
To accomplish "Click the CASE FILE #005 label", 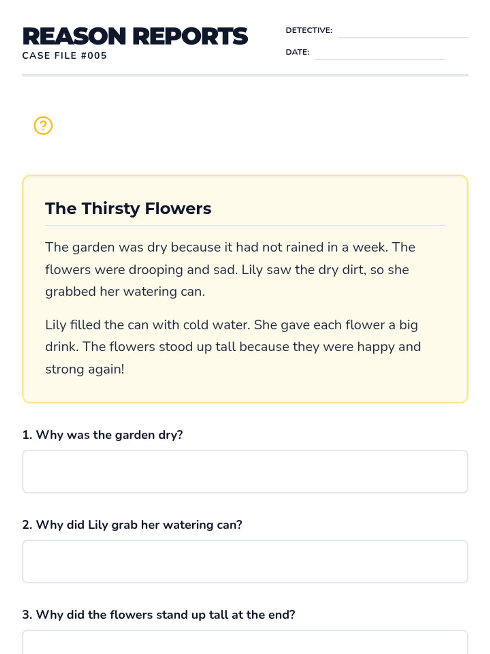I will [x=65, y=56].
